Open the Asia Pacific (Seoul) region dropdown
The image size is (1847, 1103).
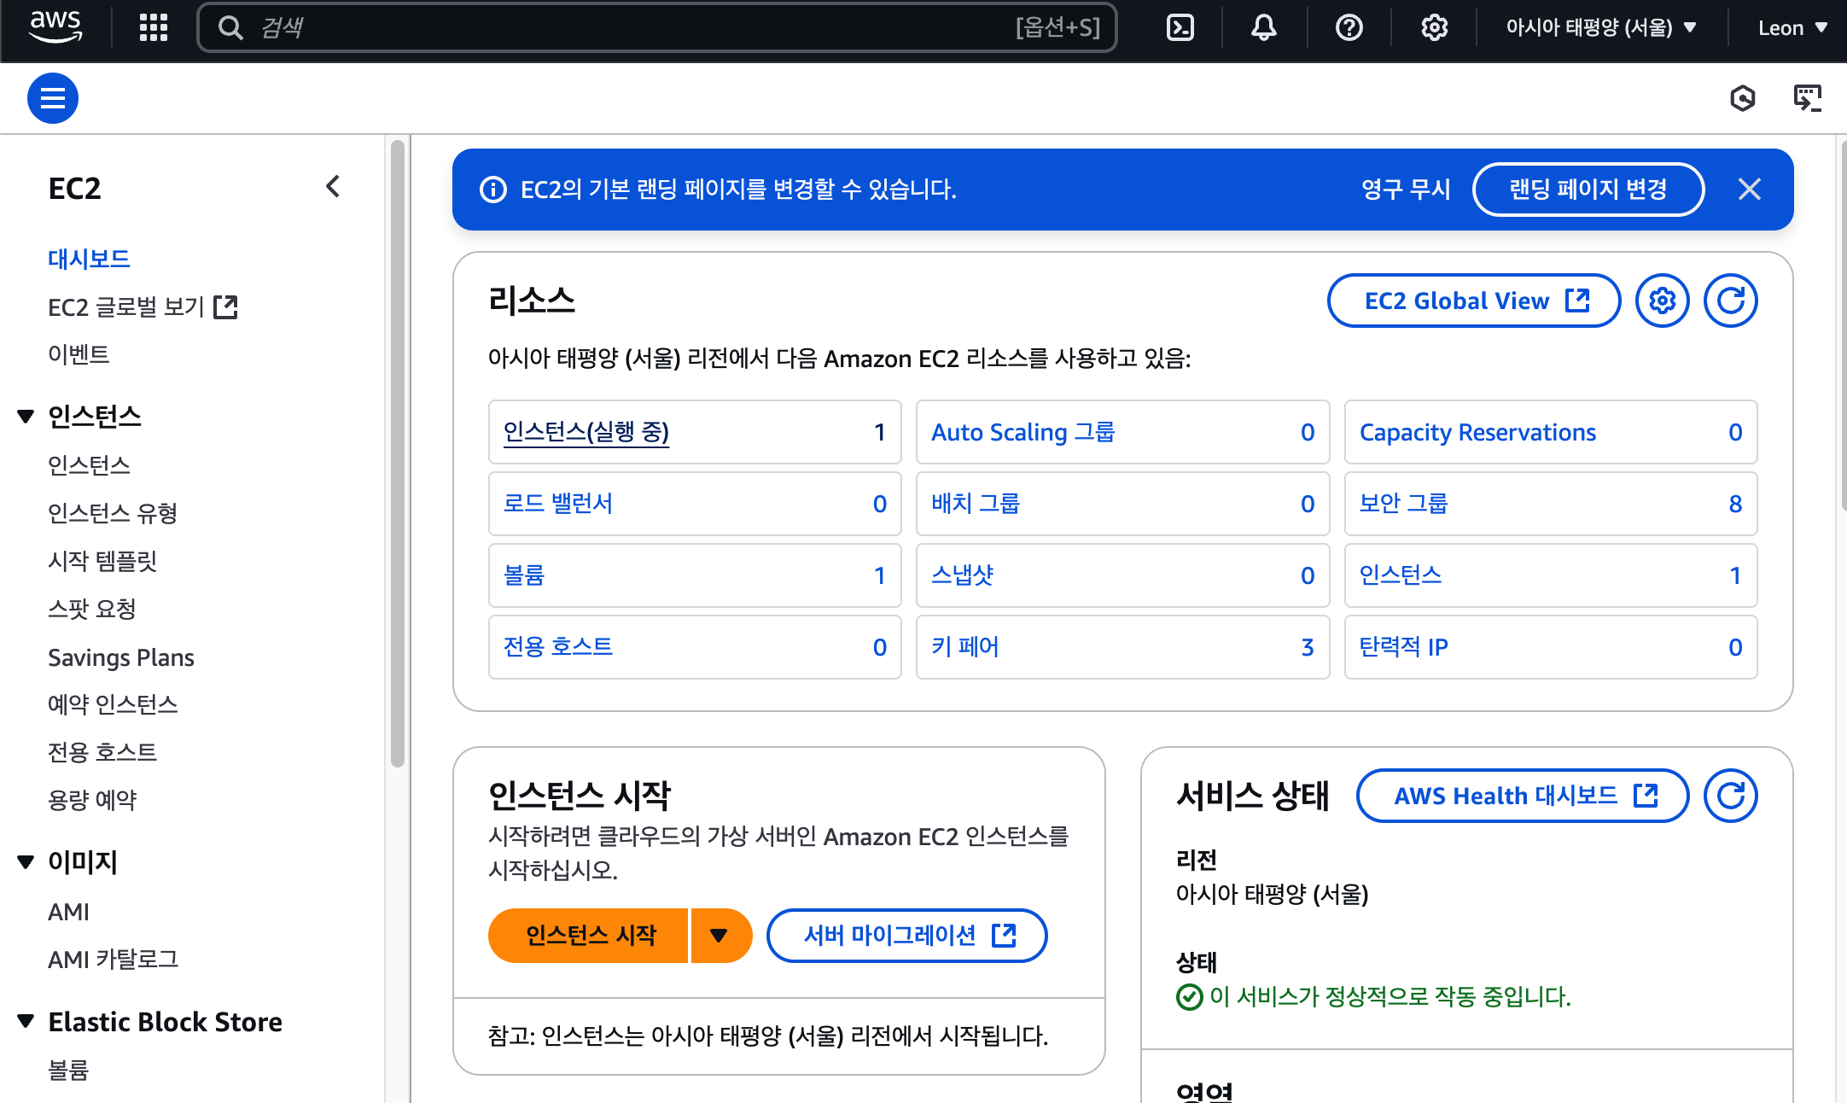(1600, 28)
